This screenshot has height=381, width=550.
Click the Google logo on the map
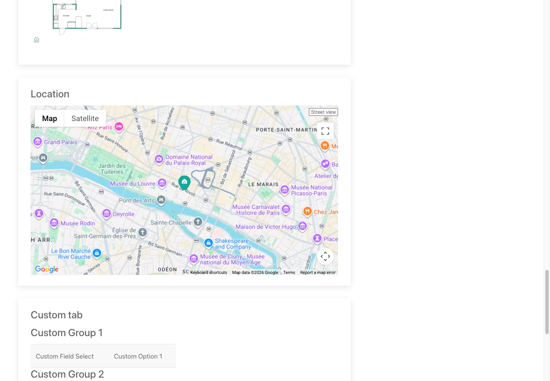pyautogui.click(x=46, y=269)
